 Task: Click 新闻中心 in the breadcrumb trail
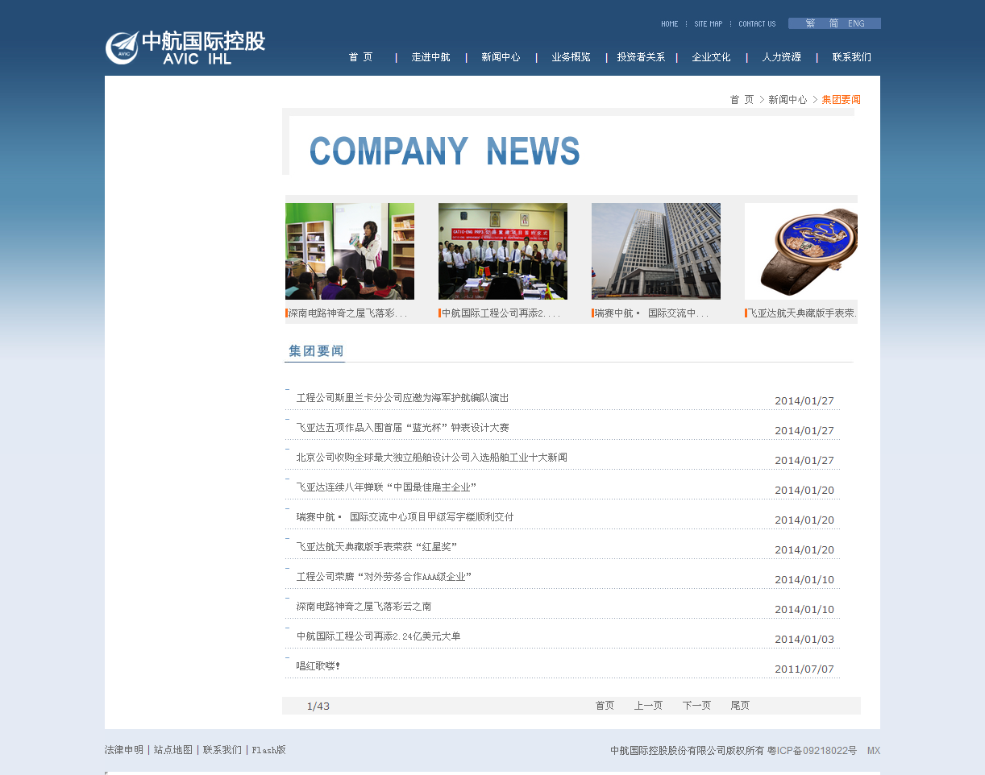coord(788,99)
